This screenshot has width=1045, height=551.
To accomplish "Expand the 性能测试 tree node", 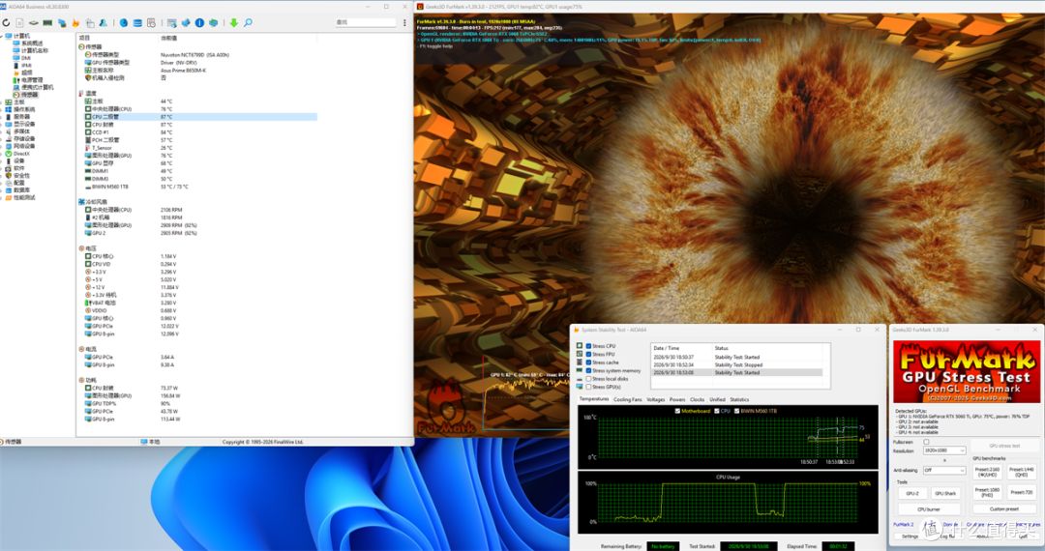I will pos(2,197).
